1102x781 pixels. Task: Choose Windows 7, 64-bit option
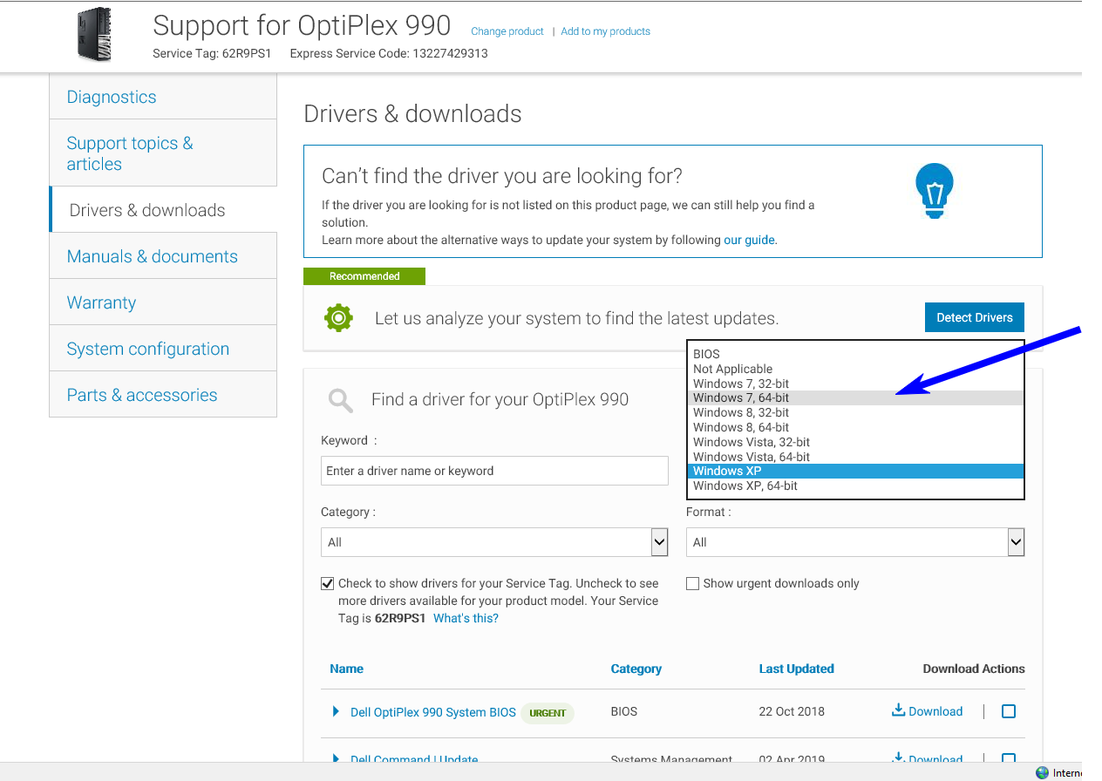855,397
